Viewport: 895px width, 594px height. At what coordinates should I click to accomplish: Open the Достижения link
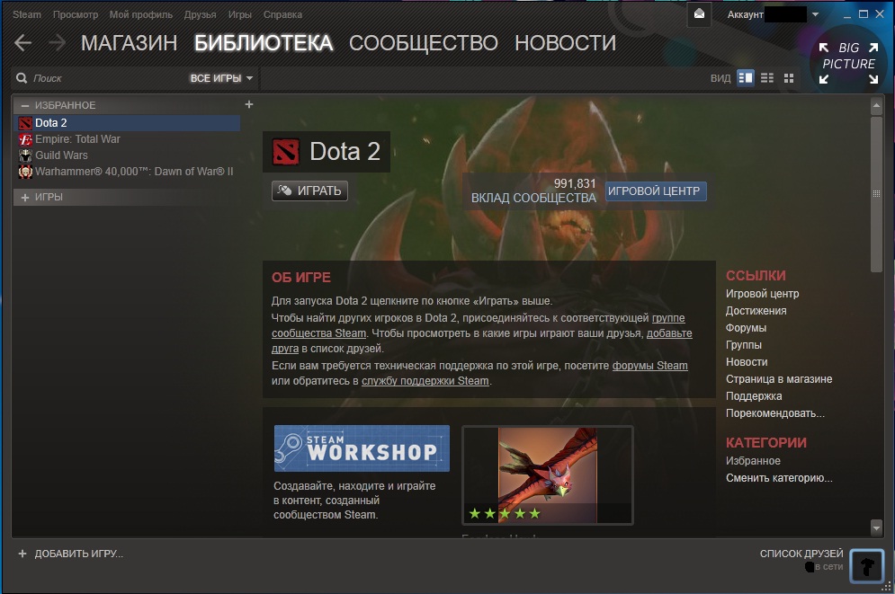click(756, 311)
